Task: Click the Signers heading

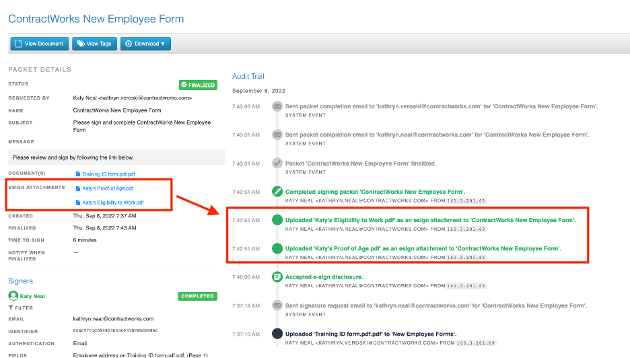Action: tap(20, 281)
